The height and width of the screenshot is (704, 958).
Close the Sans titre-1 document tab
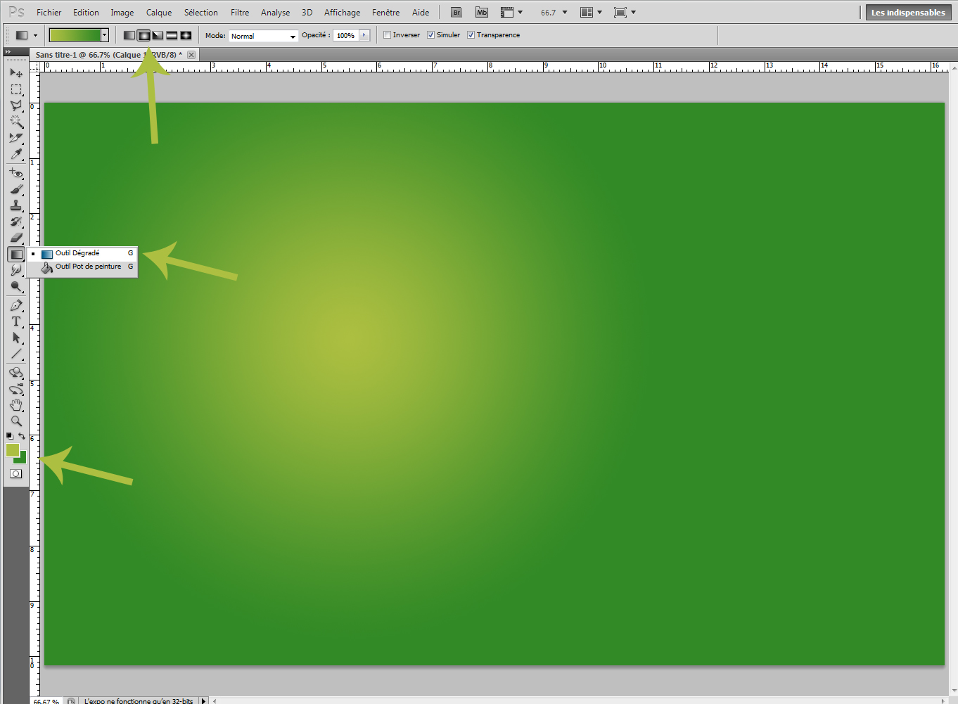pyautogui.click(x=191, y=55)
